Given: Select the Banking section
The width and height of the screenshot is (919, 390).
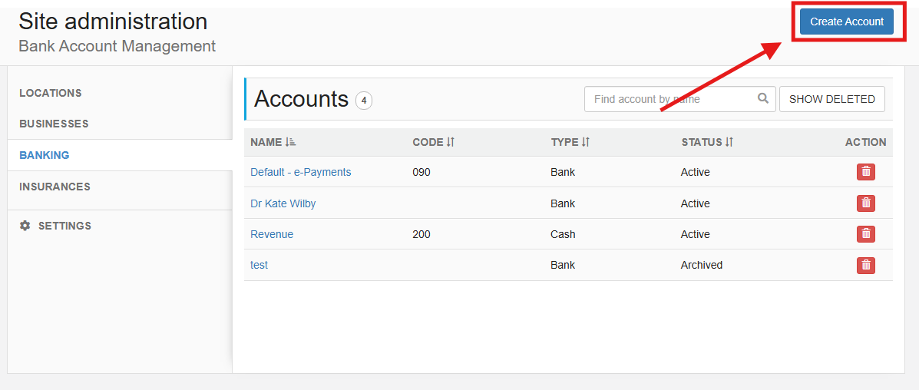Looking at the screenshot, I should [x=120, y=155].
